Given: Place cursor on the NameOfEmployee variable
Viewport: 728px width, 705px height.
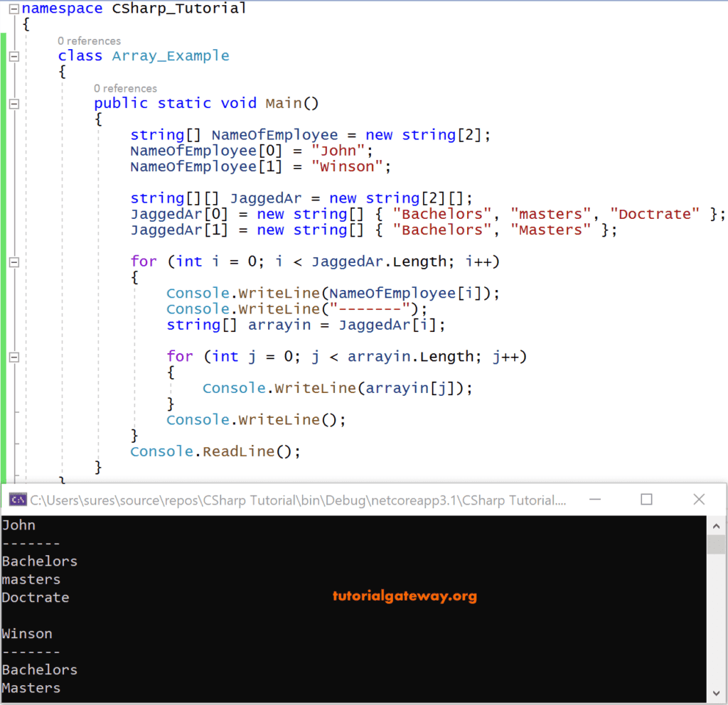Looking at the screenshot, I should (274, 134).
